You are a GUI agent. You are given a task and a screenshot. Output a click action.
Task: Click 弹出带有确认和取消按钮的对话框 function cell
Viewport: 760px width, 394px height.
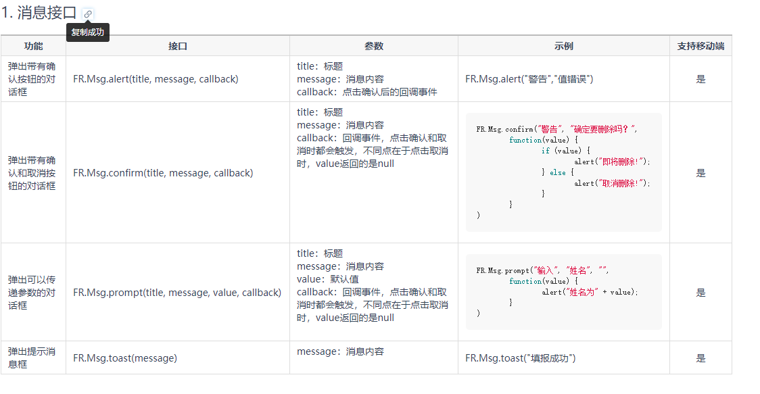pos(32,173)
